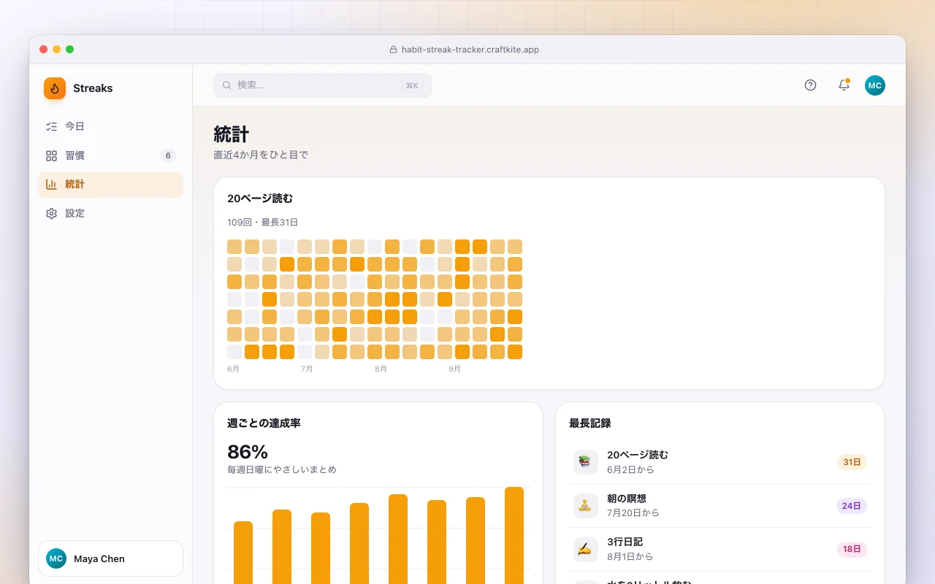Screen dimensions: 935x584
Task: Open the Maya Chen account card
Action: click(111, 558)
